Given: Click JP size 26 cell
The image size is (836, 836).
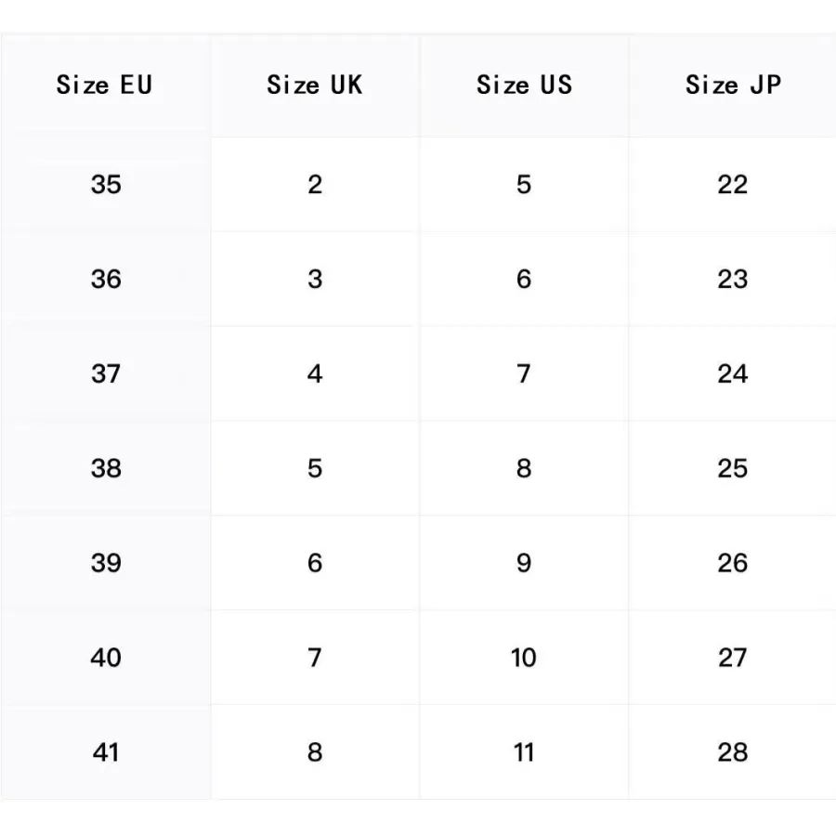Looking at the screenshot, I should [732, 564].
